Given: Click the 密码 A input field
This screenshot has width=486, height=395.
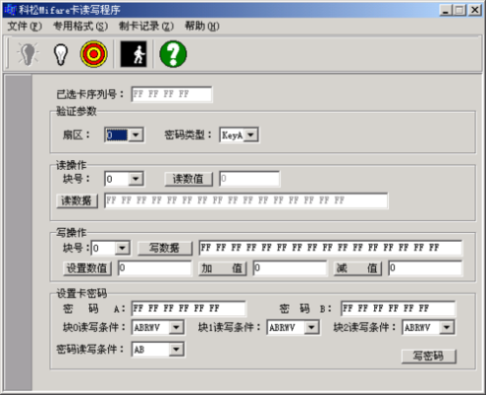Looking at the screenshot, I should pyautogui.click(x=188, y=309).
